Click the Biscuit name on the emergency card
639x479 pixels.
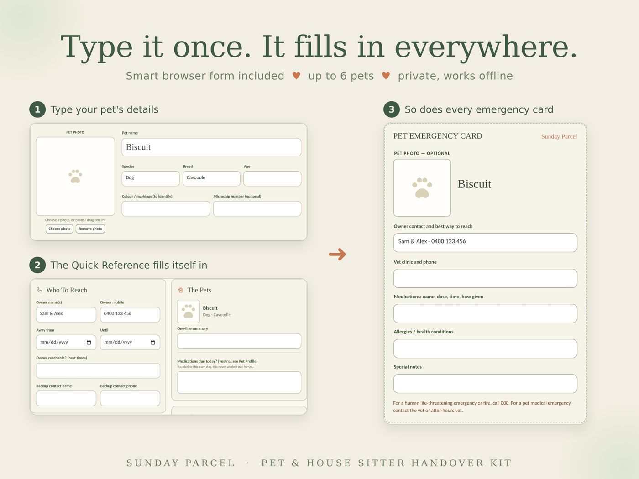(x=474, y=184)
